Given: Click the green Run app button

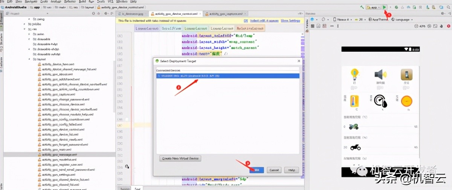Looking at the screenshot, I should click(384, 7).
